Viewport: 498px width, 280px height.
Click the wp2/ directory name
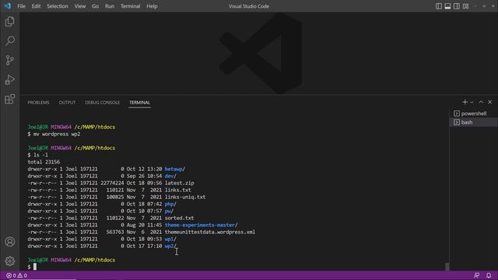coord(170,246)
